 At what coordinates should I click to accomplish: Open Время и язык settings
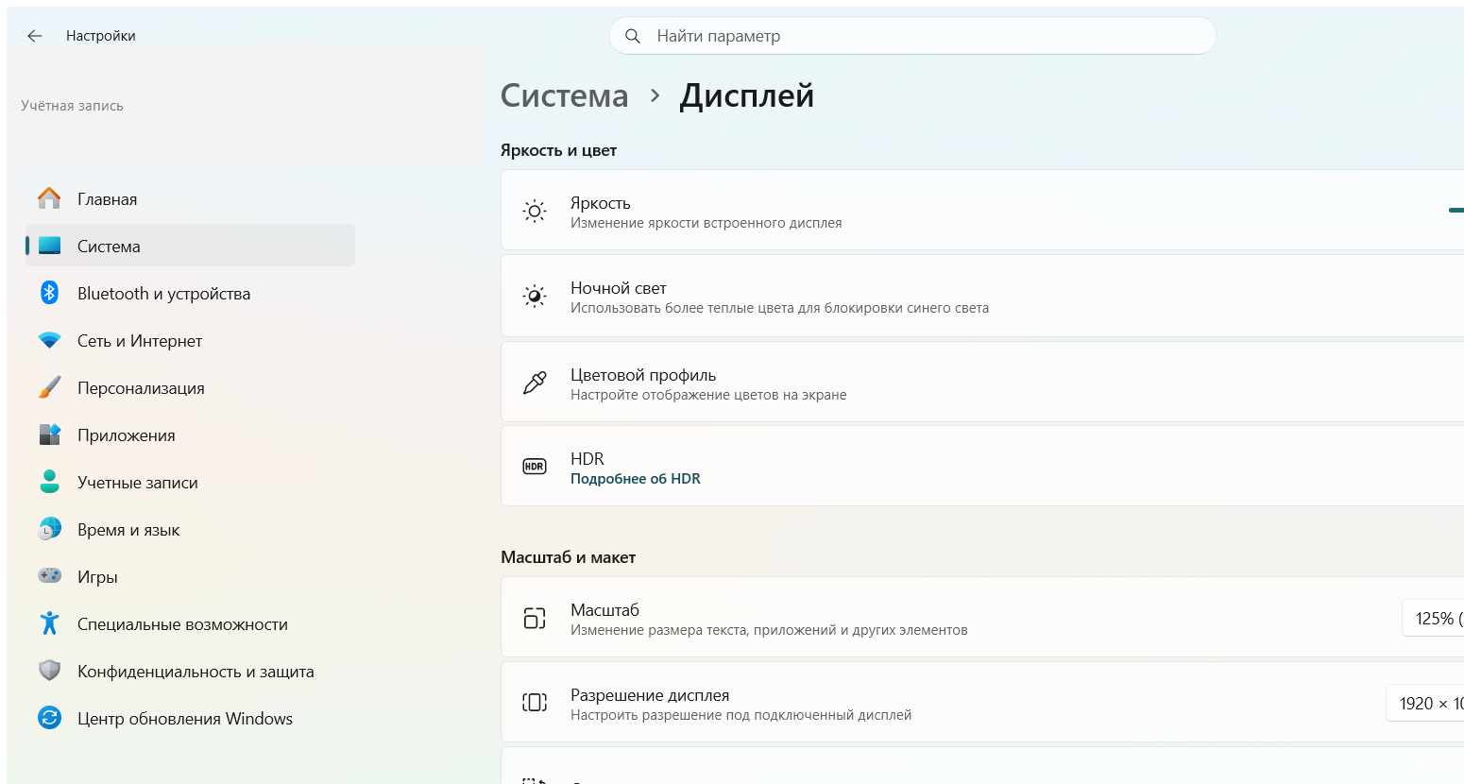190,529
